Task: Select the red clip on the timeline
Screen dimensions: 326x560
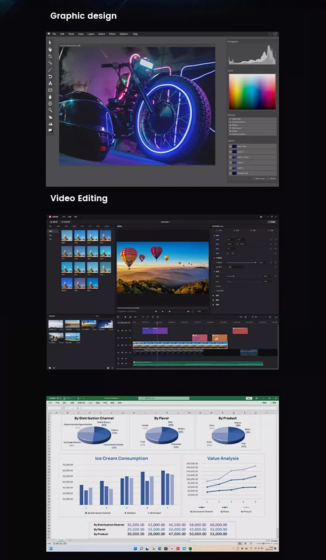Action: (240, 331)
